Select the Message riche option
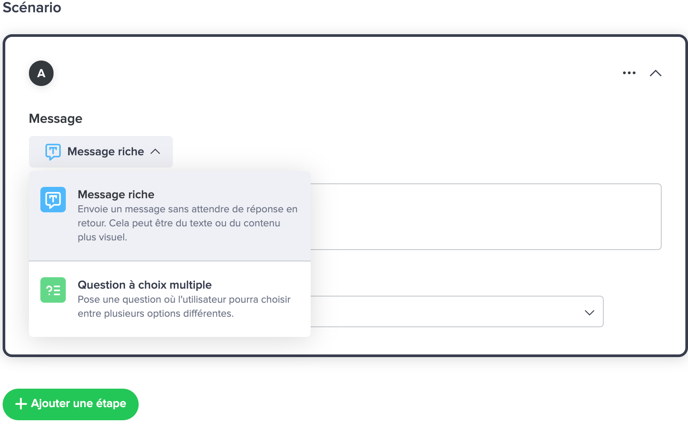 (x=170, y=216)
